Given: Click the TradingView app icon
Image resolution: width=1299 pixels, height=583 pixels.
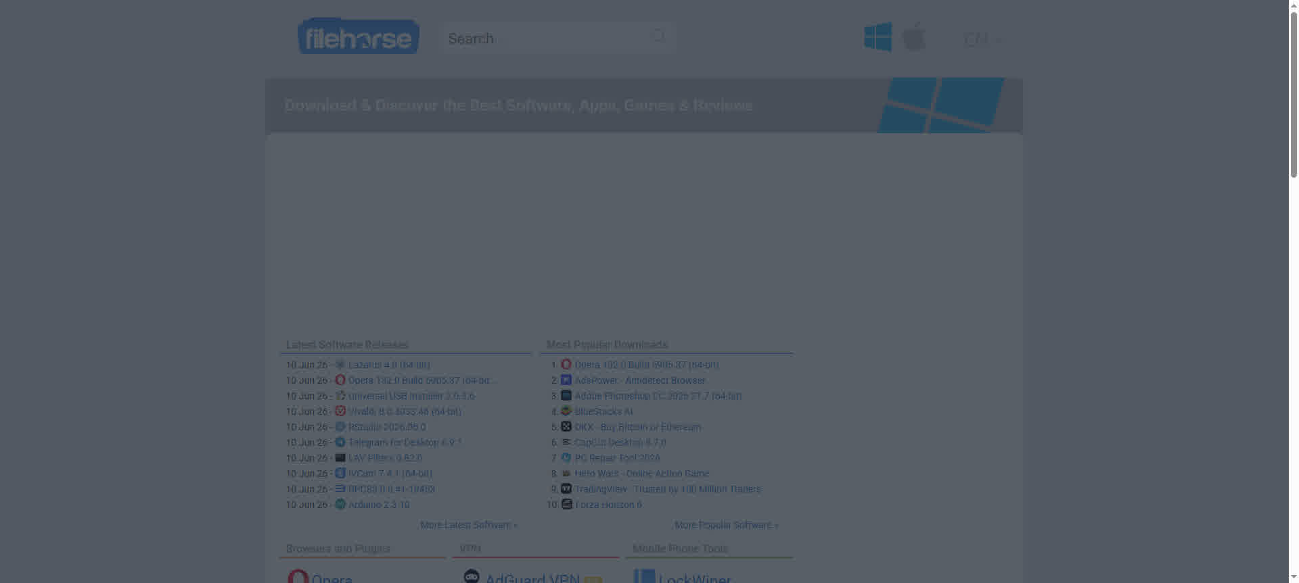Looking at the screenshot, I should 566,489.
